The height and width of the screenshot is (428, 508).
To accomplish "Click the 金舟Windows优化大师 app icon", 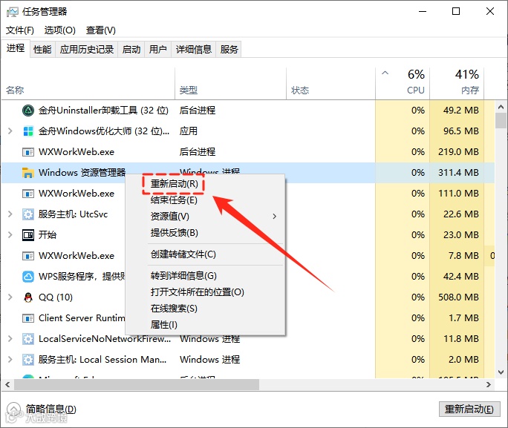I will click(x=28, y=131).
